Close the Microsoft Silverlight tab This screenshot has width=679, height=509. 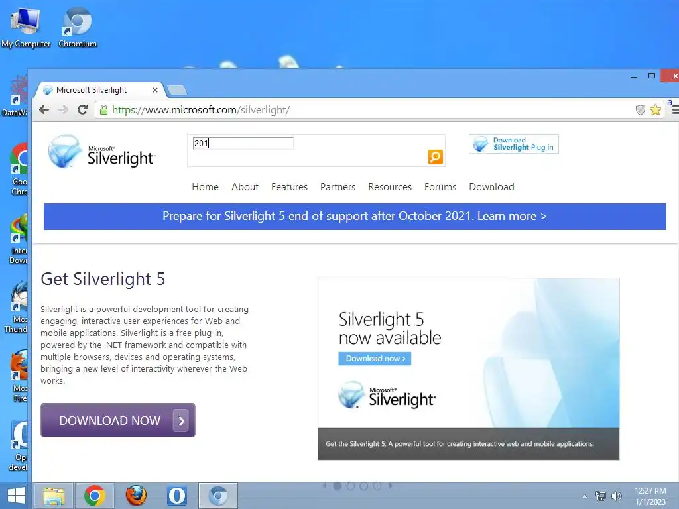[x=155, y=90]
